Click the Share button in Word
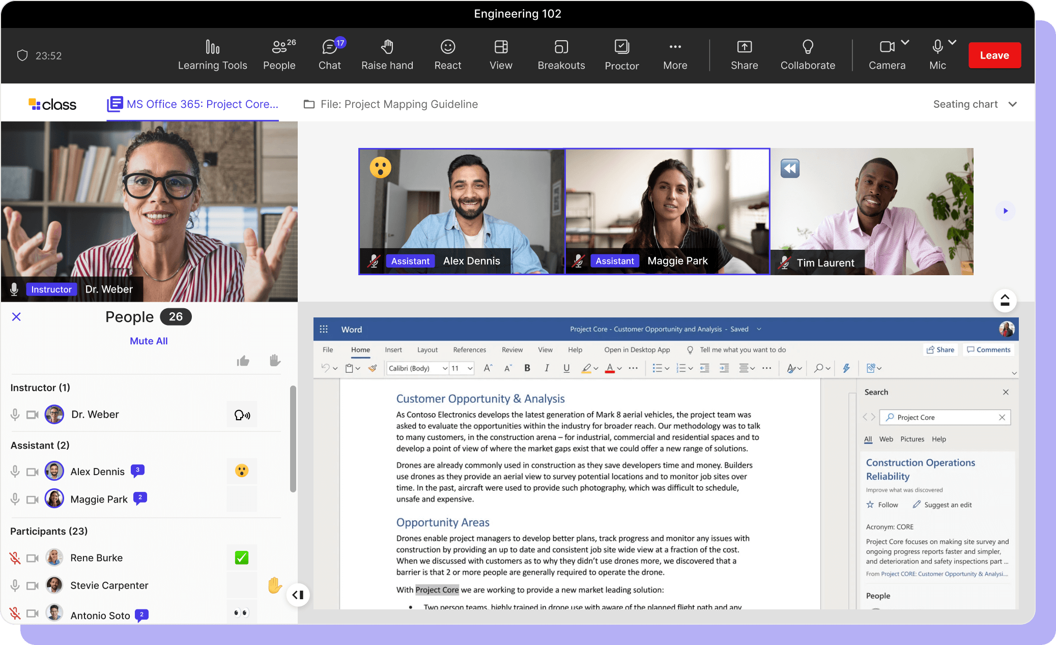The width and height of the screenshot is (1056, 645). (940, 349)
